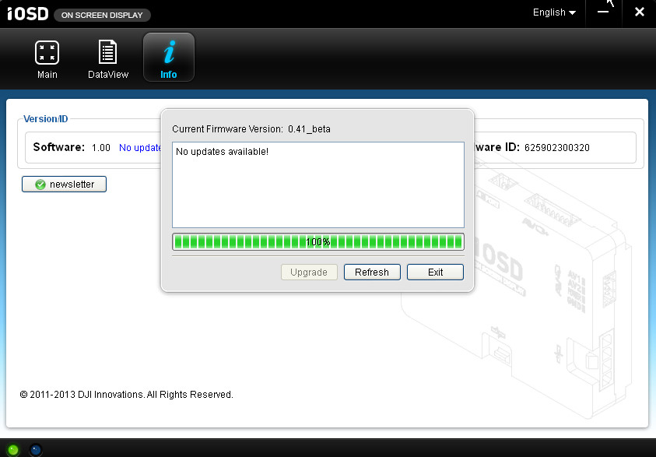Screen dimensions: 656x457
Task: Select the Info tab icon
Action: click(x=169, y=53)
